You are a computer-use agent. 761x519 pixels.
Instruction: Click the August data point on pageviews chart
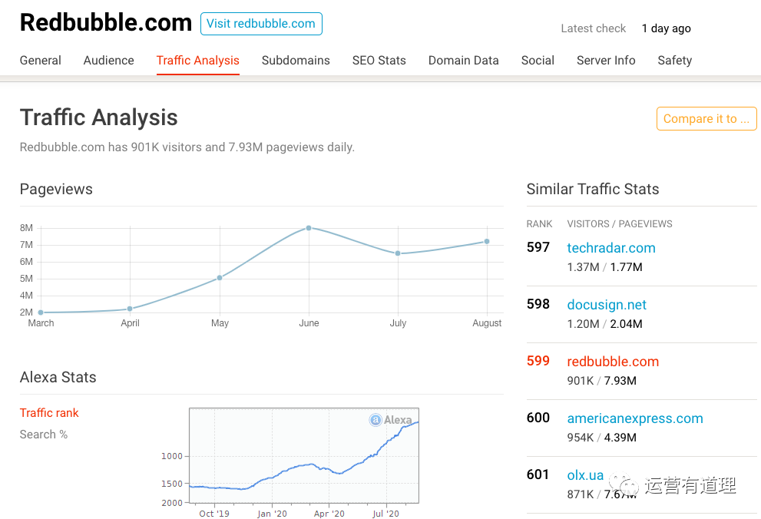pos(487,241)
